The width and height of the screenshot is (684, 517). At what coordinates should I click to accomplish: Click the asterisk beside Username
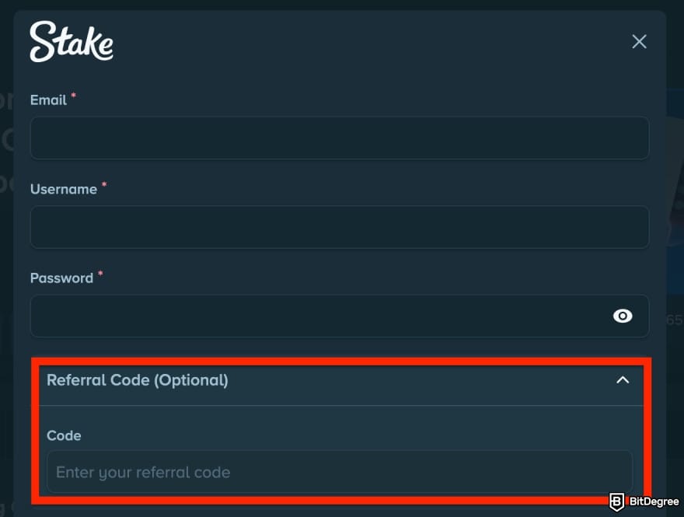(103, 185)
